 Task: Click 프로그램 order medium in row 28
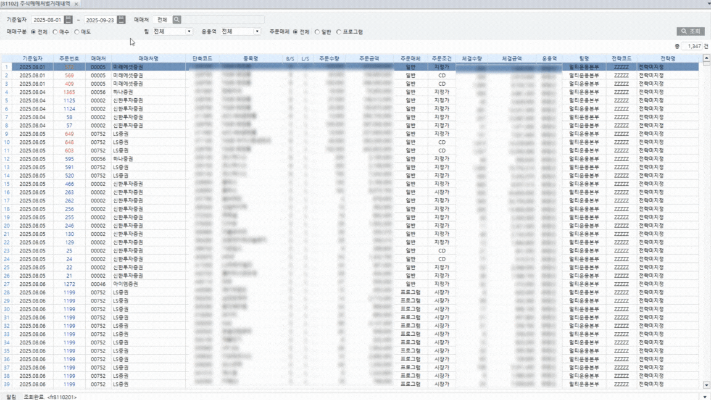tap(410, 293)
